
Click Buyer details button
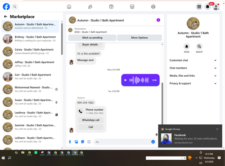coord(90,44)
